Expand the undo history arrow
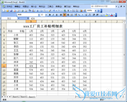127x102 pixels. pyautogui.click(x=56, y=11)
